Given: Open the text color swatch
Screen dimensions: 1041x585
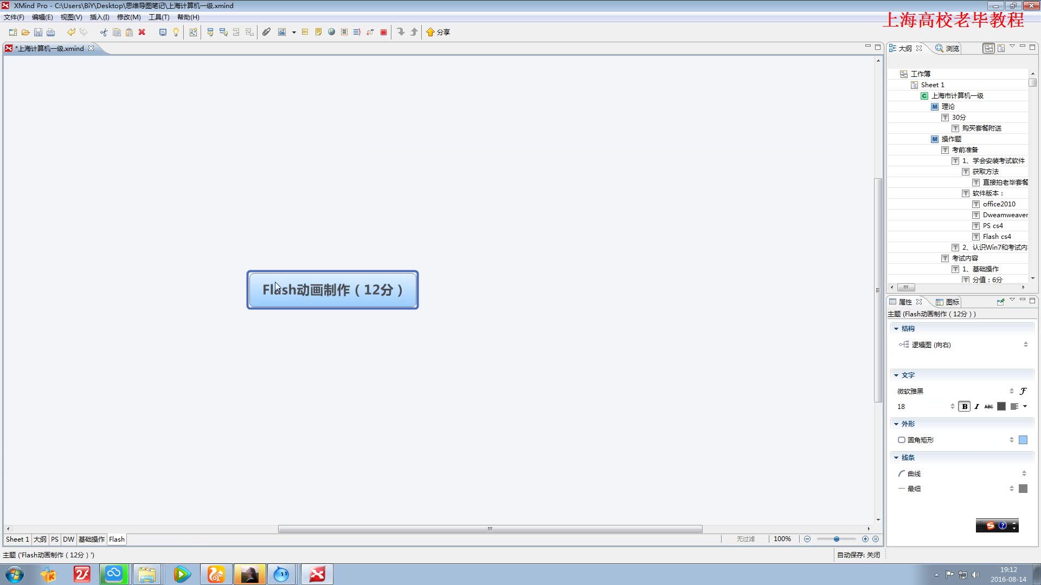Looking at the screenshot, I should [1001, 406].
